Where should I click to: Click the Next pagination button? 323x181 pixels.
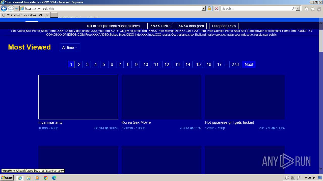pyautogui.click(x=249, y=64)
